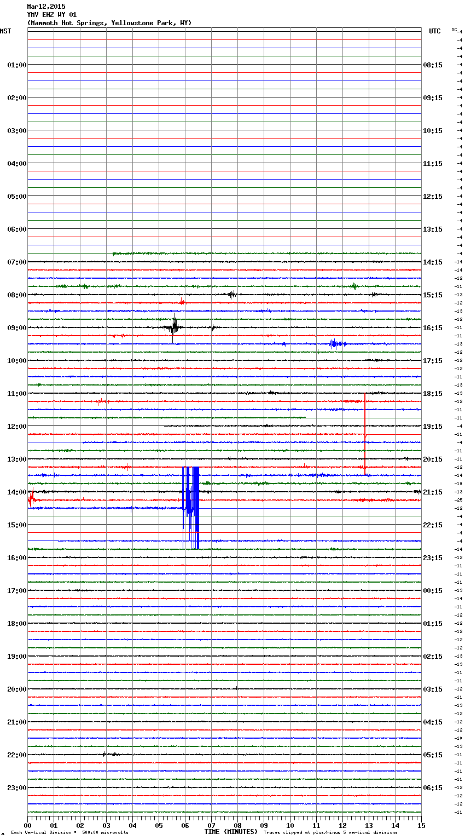The image size is (465, 840).
Task: Click the 04:15 UTC time label
Action: (x=433, y=722)
